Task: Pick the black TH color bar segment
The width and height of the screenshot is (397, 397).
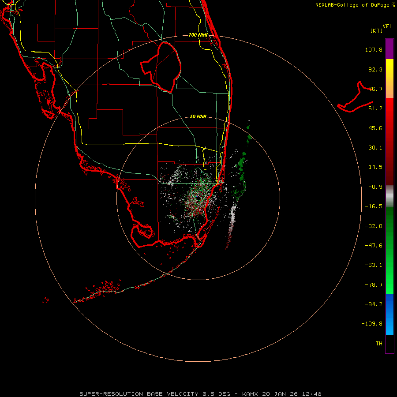Action: (x=390, y=344)
